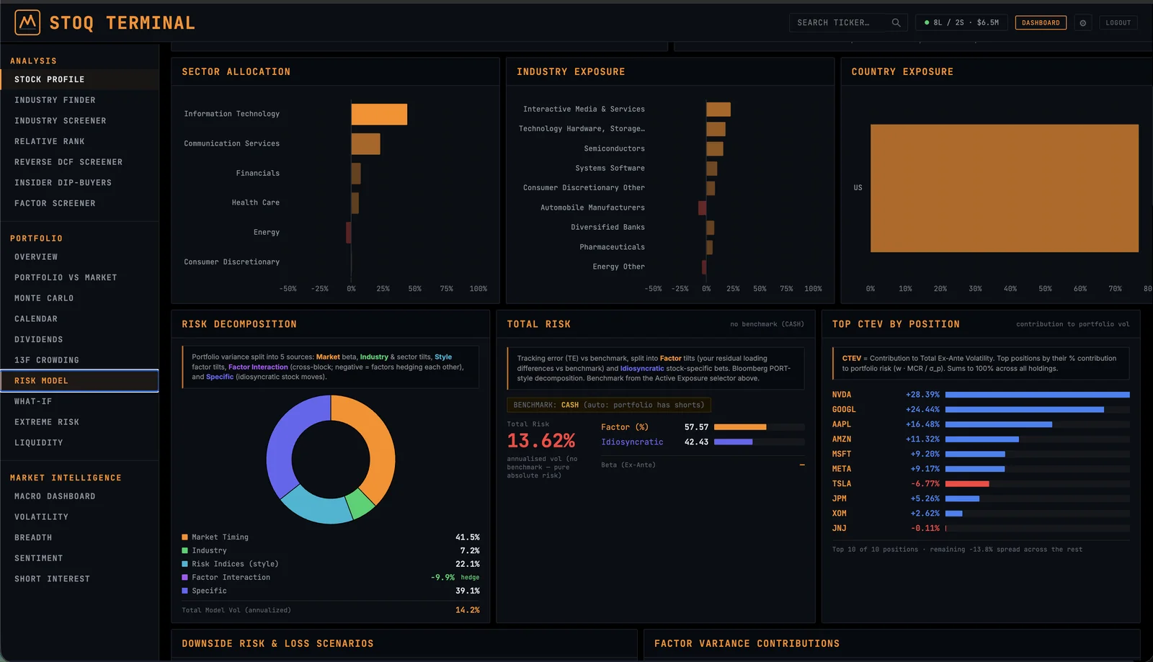Viewport: 1153px width, 662px height.
Task: Click the Dashboard button
Action: 1041,23
